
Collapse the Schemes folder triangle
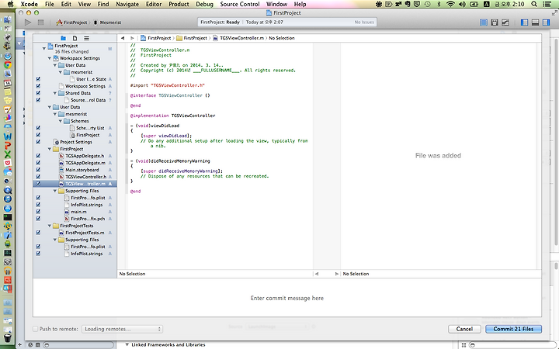(61, 121)
